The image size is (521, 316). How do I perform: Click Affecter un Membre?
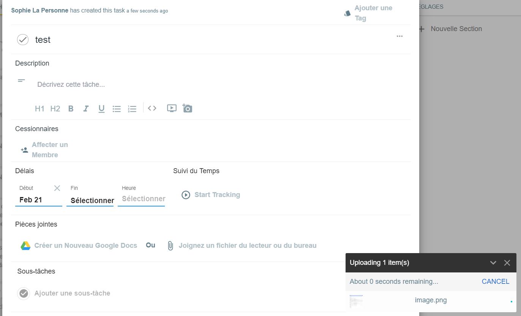tap(50, 150)
